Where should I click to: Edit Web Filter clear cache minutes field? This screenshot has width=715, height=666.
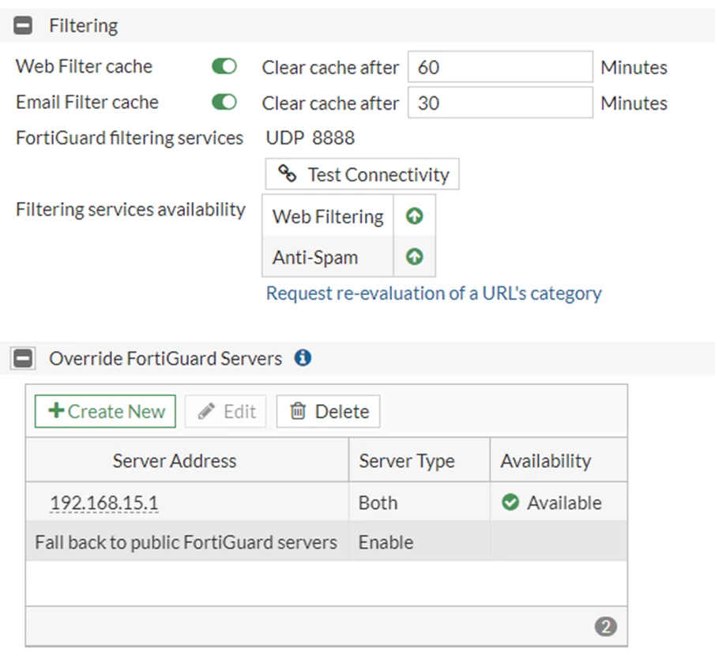[500, 67]
